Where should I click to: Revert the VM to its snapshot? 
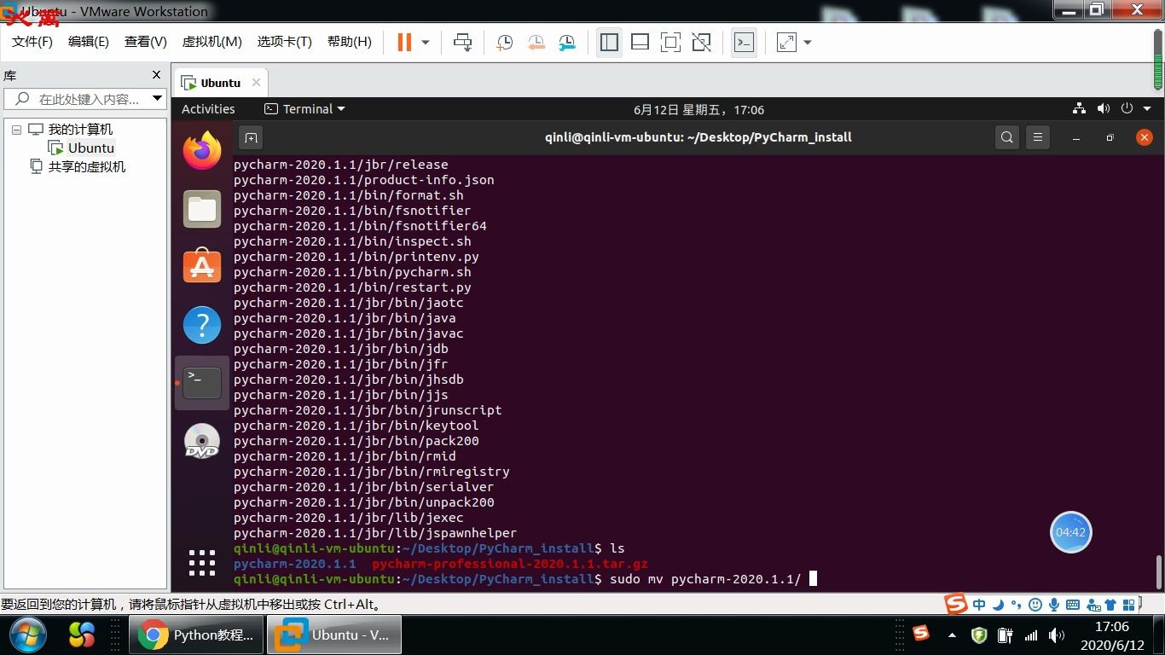[536, 41]
